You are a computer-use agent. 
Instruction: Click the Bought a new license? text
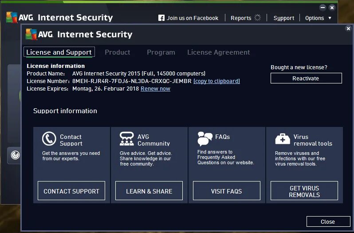pyautogui.click(x=299, y=67)
